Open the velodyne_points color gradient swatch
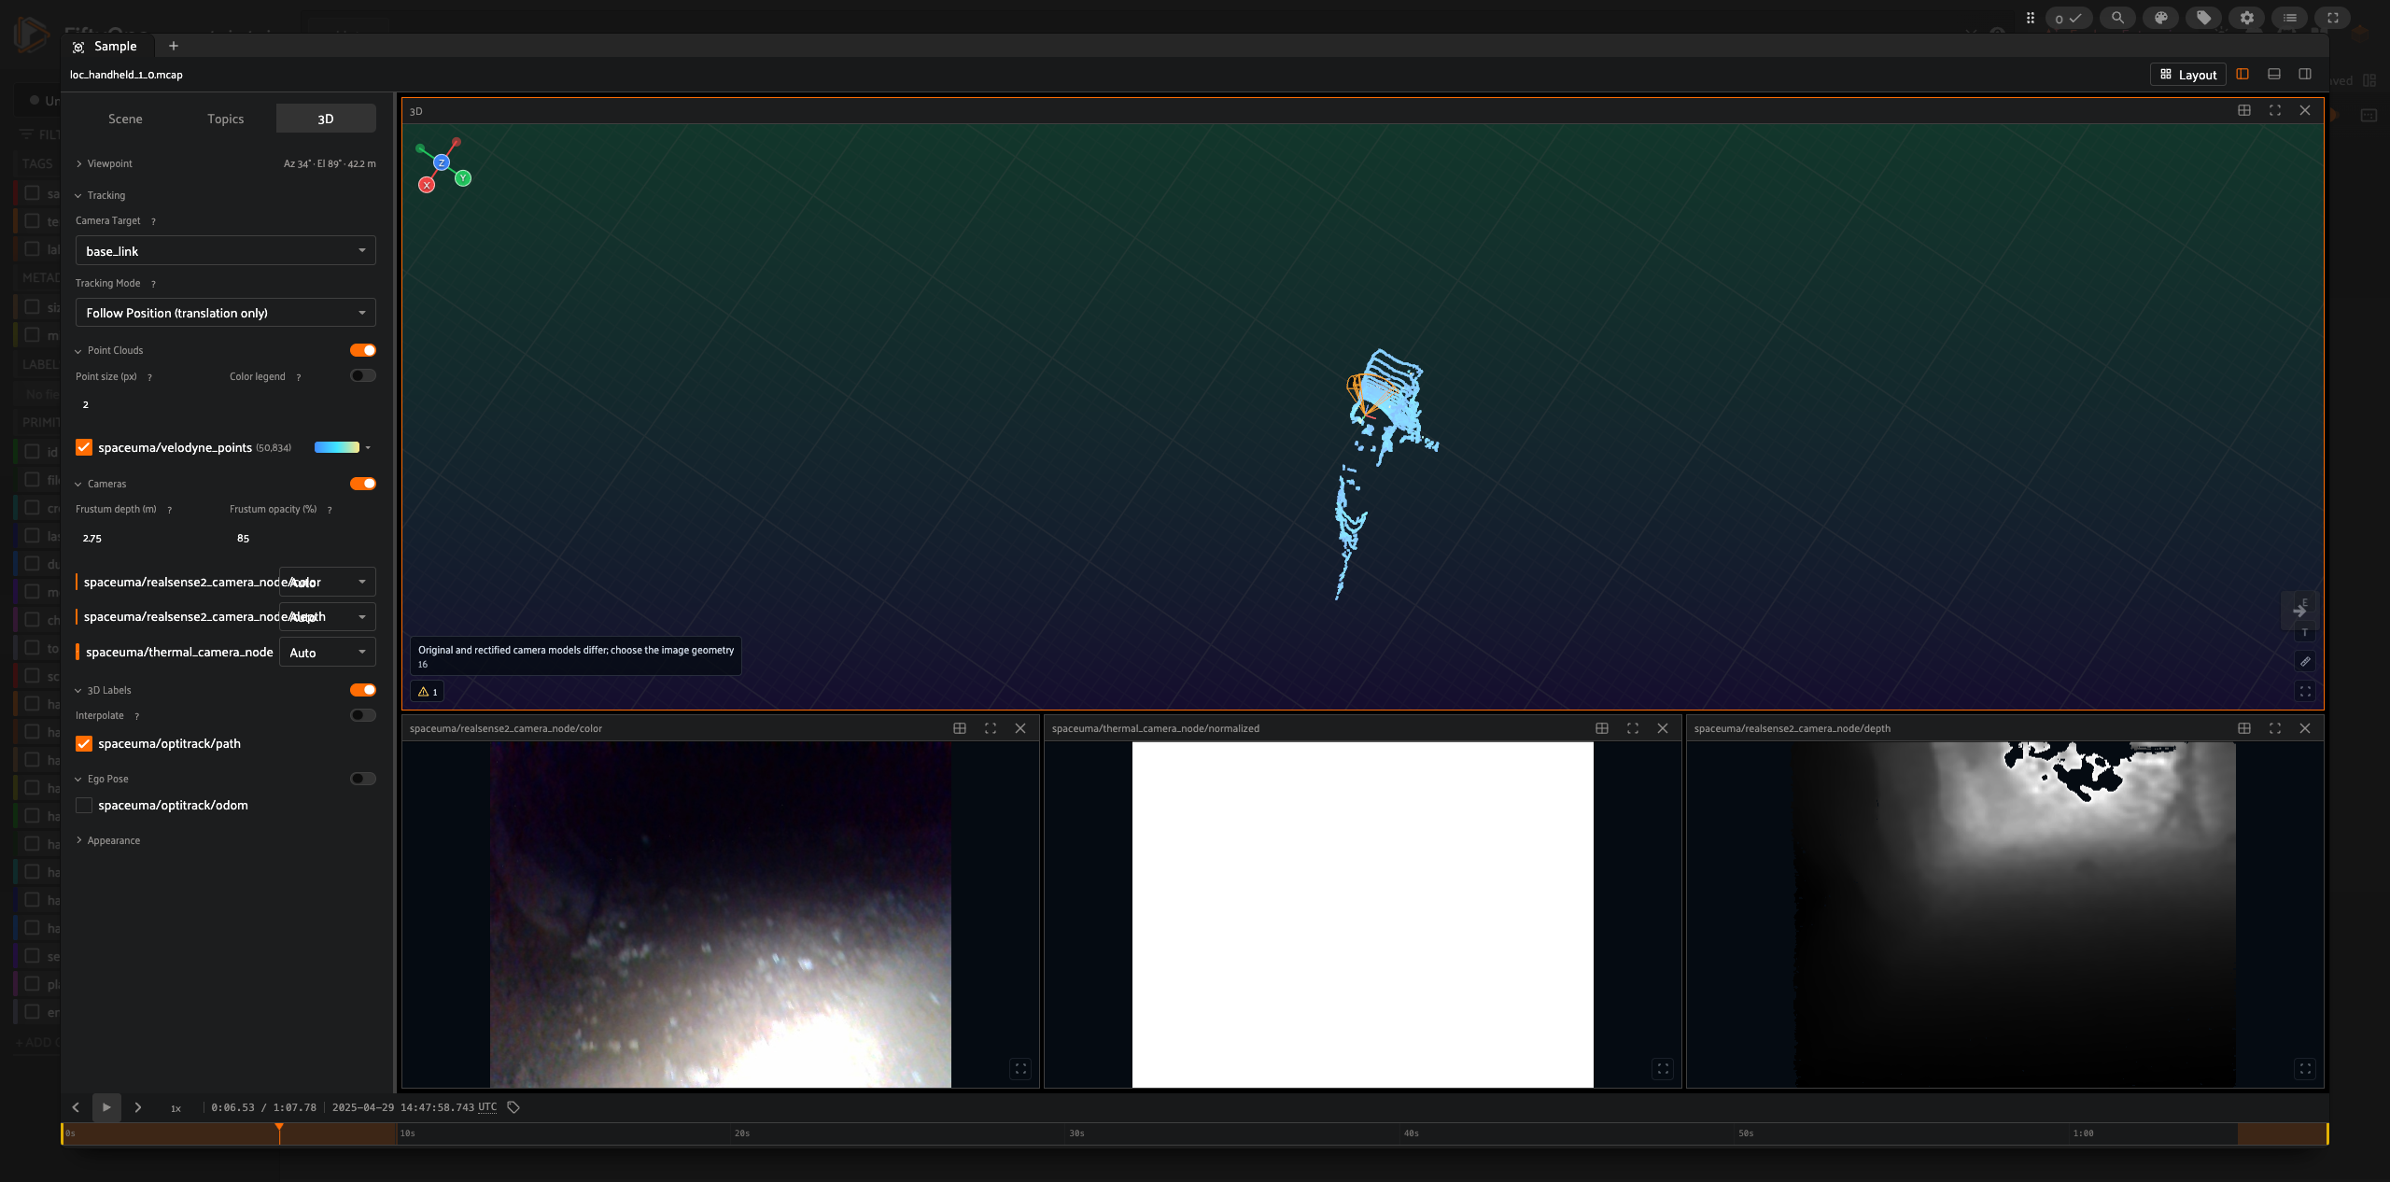This screenshot has width=2390, height=1182. pyautogui.click(x=337, y=447)
